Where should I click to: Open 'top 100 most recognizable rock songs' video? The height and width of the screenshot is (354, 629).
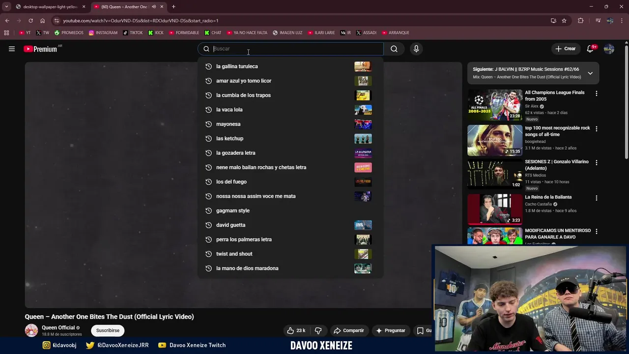[x=557, y=131]
